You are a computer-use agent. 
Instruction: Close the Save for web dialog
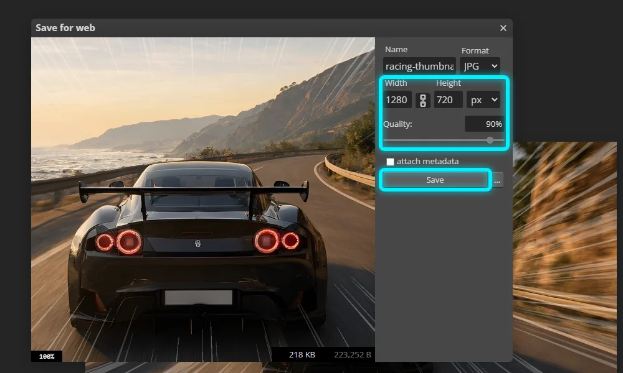click(503, 28)
